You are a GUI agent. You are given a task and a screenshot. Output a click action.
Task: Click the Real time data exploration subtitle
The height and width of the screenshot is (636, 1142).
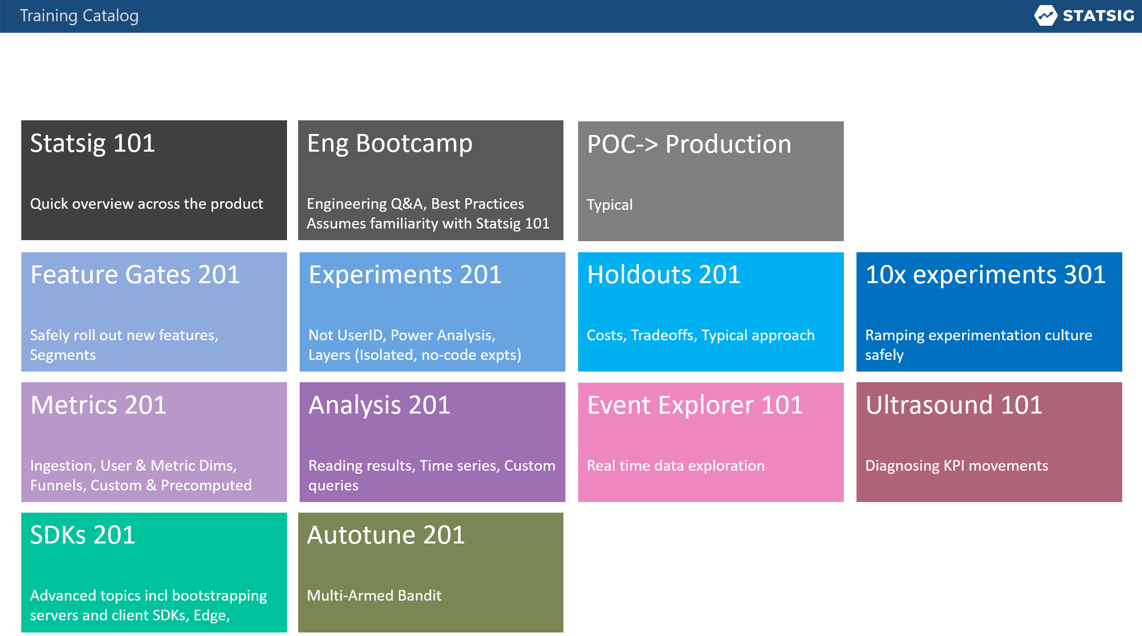point(676,466)
